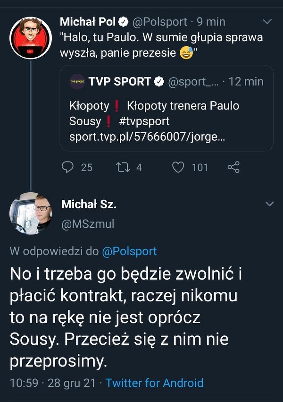This screenshot has width=283, height=402.
Task: Click the tweet timestamp 10:59 · 28 gru 21
Action: coord(55,383)
